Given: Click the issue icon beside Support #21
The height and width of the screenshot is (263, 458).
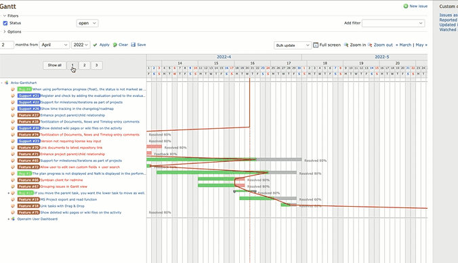Looking at the screenshot, I should (x=13, y=96).
